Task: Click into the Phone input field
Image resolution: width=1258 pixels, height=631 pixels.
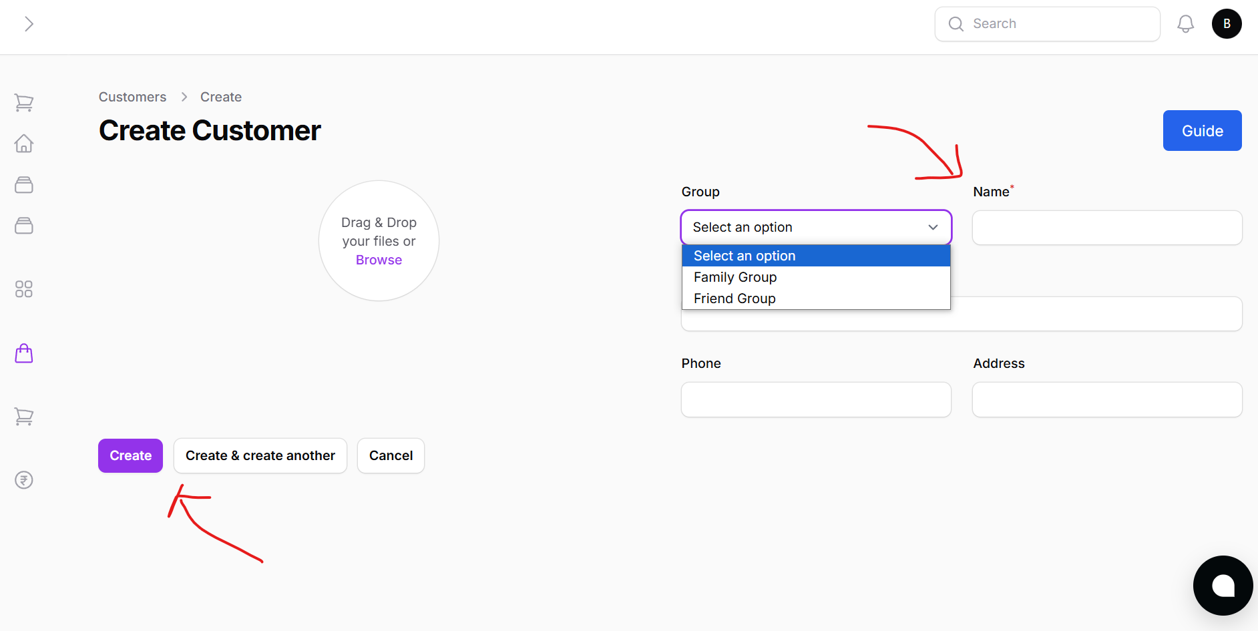Action: click(x=815, y=399)
